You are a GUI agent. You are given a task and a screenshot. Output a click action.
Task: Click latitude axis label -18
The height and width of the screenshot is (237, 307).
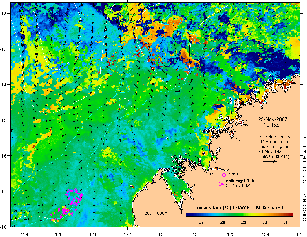3,227
